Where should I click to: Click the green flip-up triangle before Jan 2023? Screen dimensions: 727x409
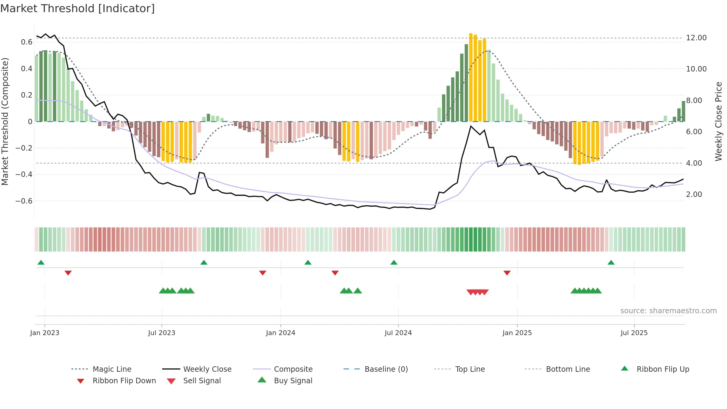41,262
